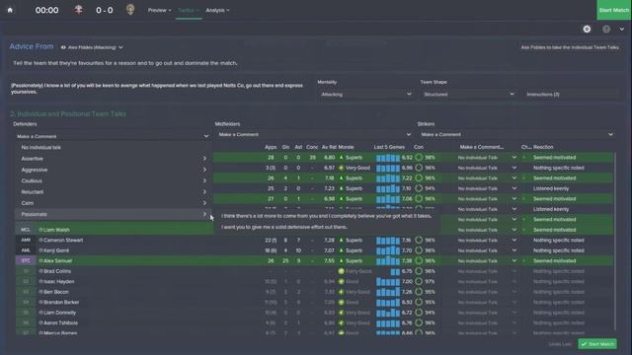Click the home team crest badge
Screen dimensions: 632x355
79,10
